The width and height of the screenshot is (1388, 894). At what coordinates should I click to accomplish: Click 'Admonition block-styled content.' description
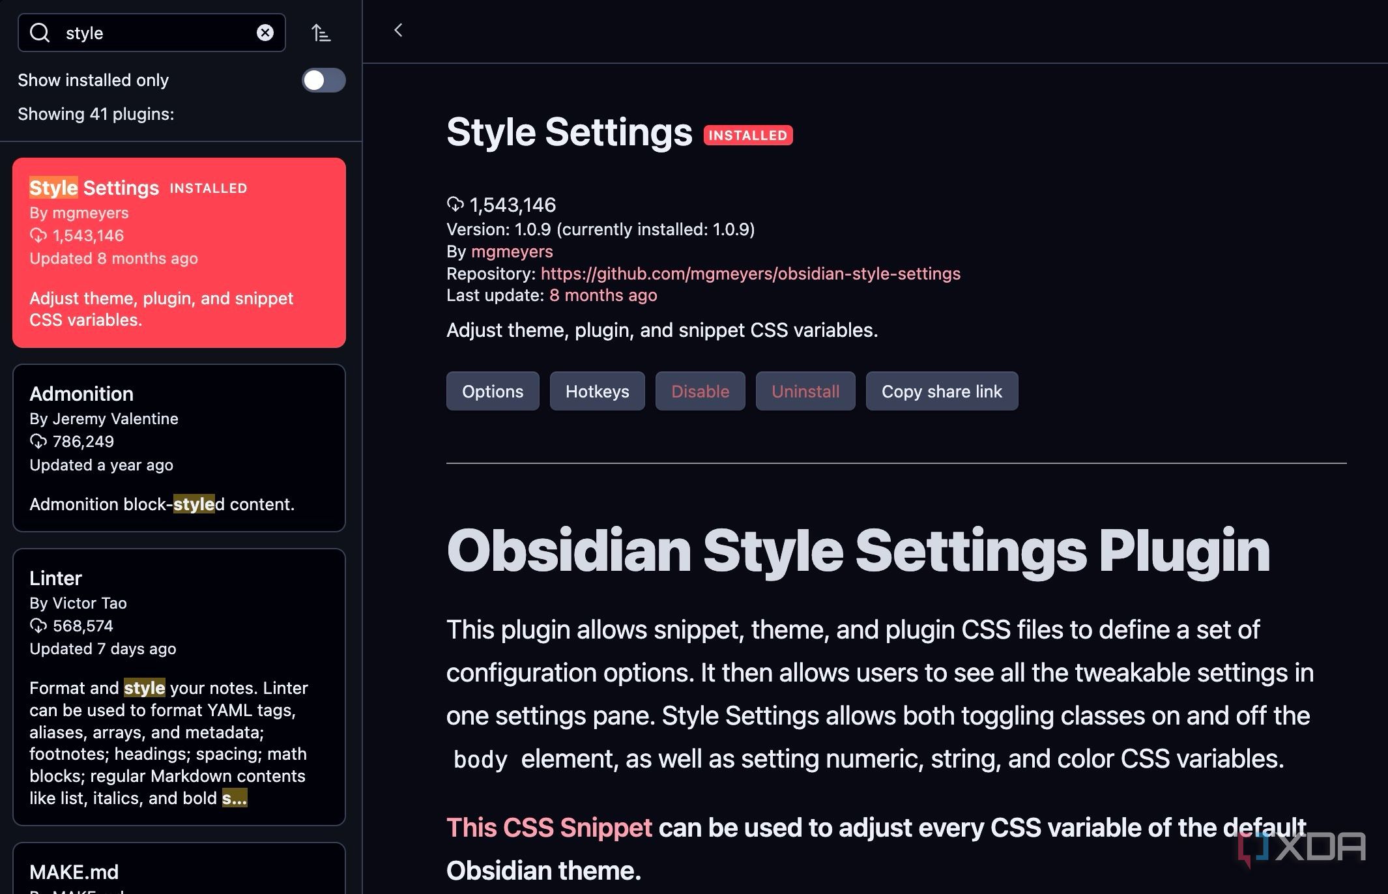pyautogui.click(x=162, y=504)
